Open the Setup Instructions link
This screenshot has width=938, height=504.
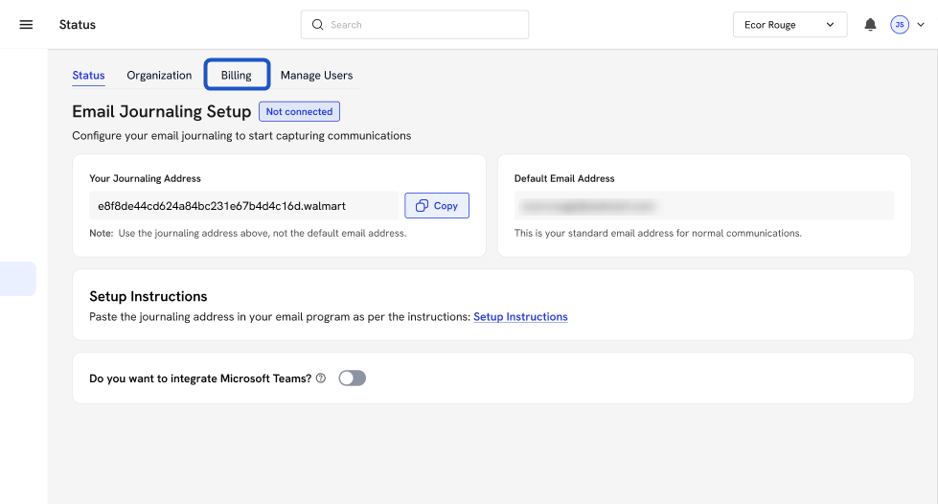[x=520, y=317]
